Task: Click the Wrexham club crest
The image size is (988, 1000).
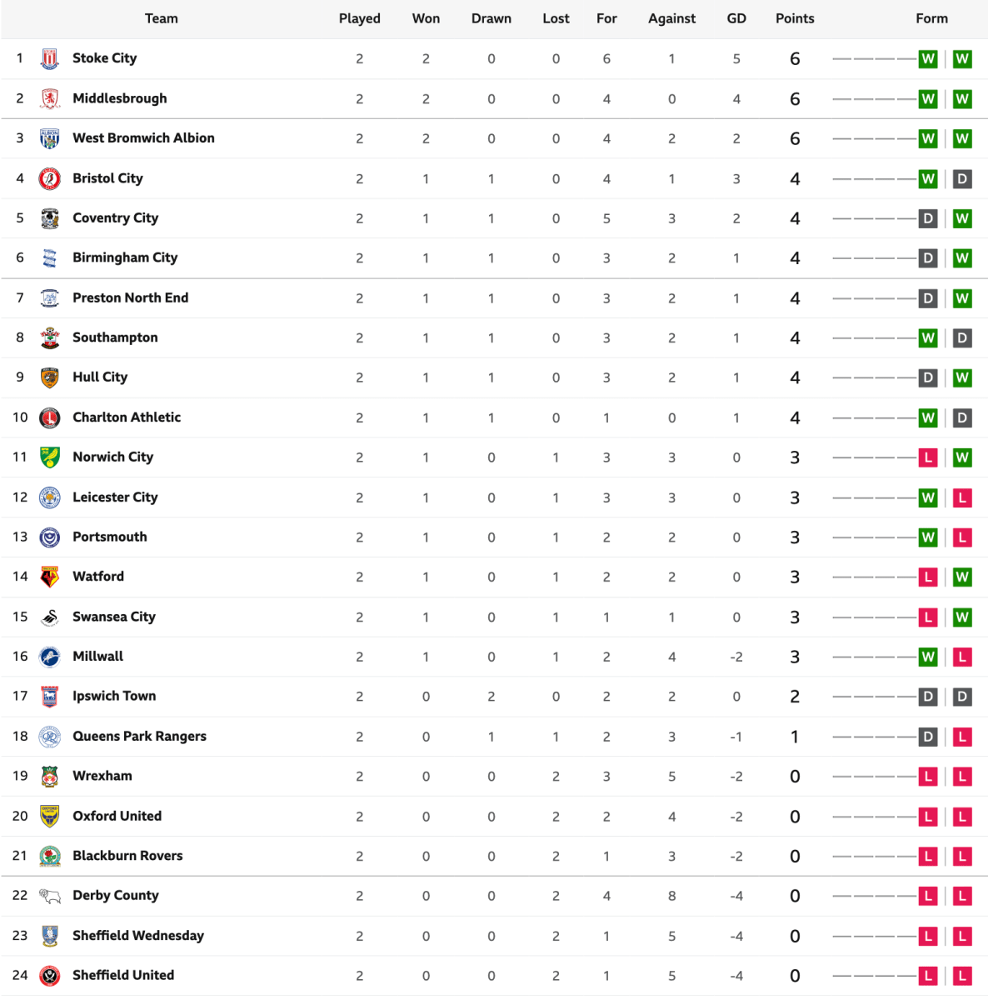Action: [x=50, y=776]
